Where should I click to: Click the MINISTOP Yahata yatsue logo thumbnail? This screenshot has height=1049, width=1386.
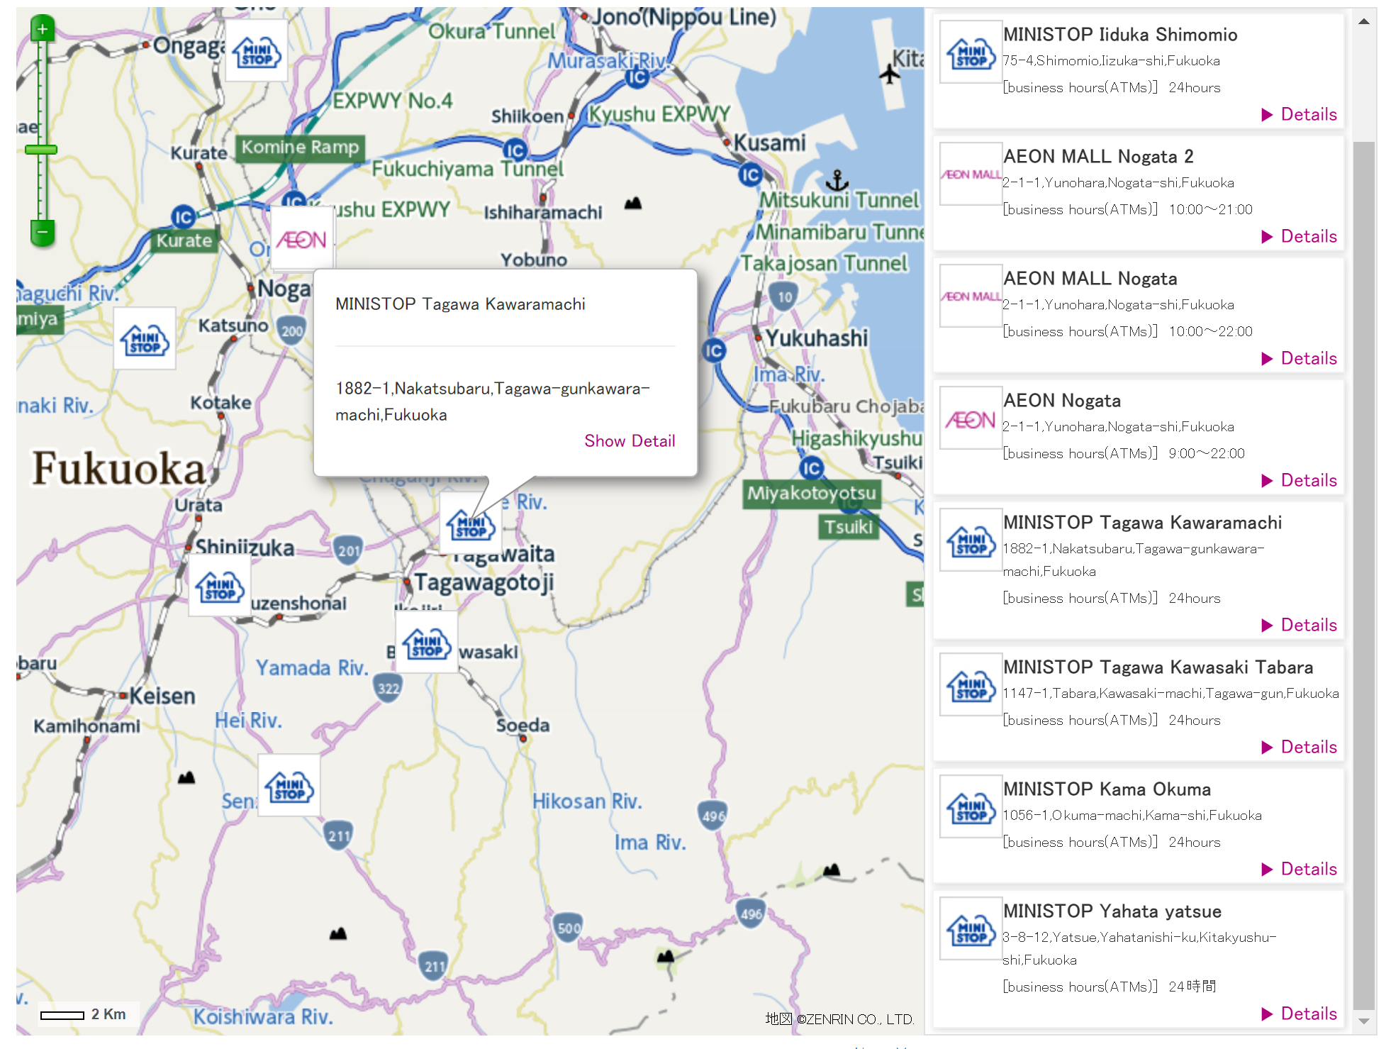pos(971,928)
